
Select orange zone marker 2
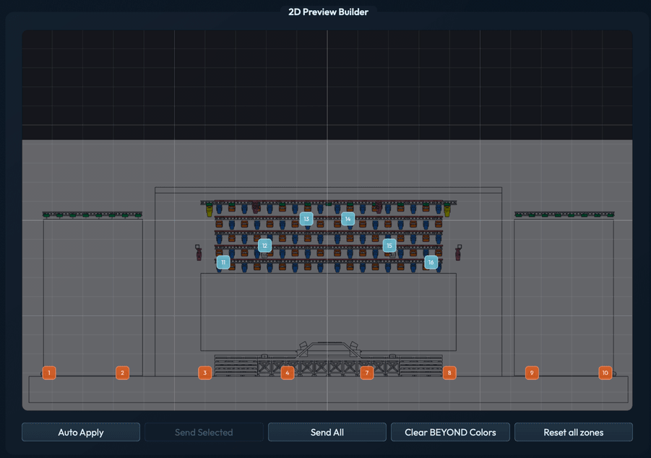tap(123, 373)
